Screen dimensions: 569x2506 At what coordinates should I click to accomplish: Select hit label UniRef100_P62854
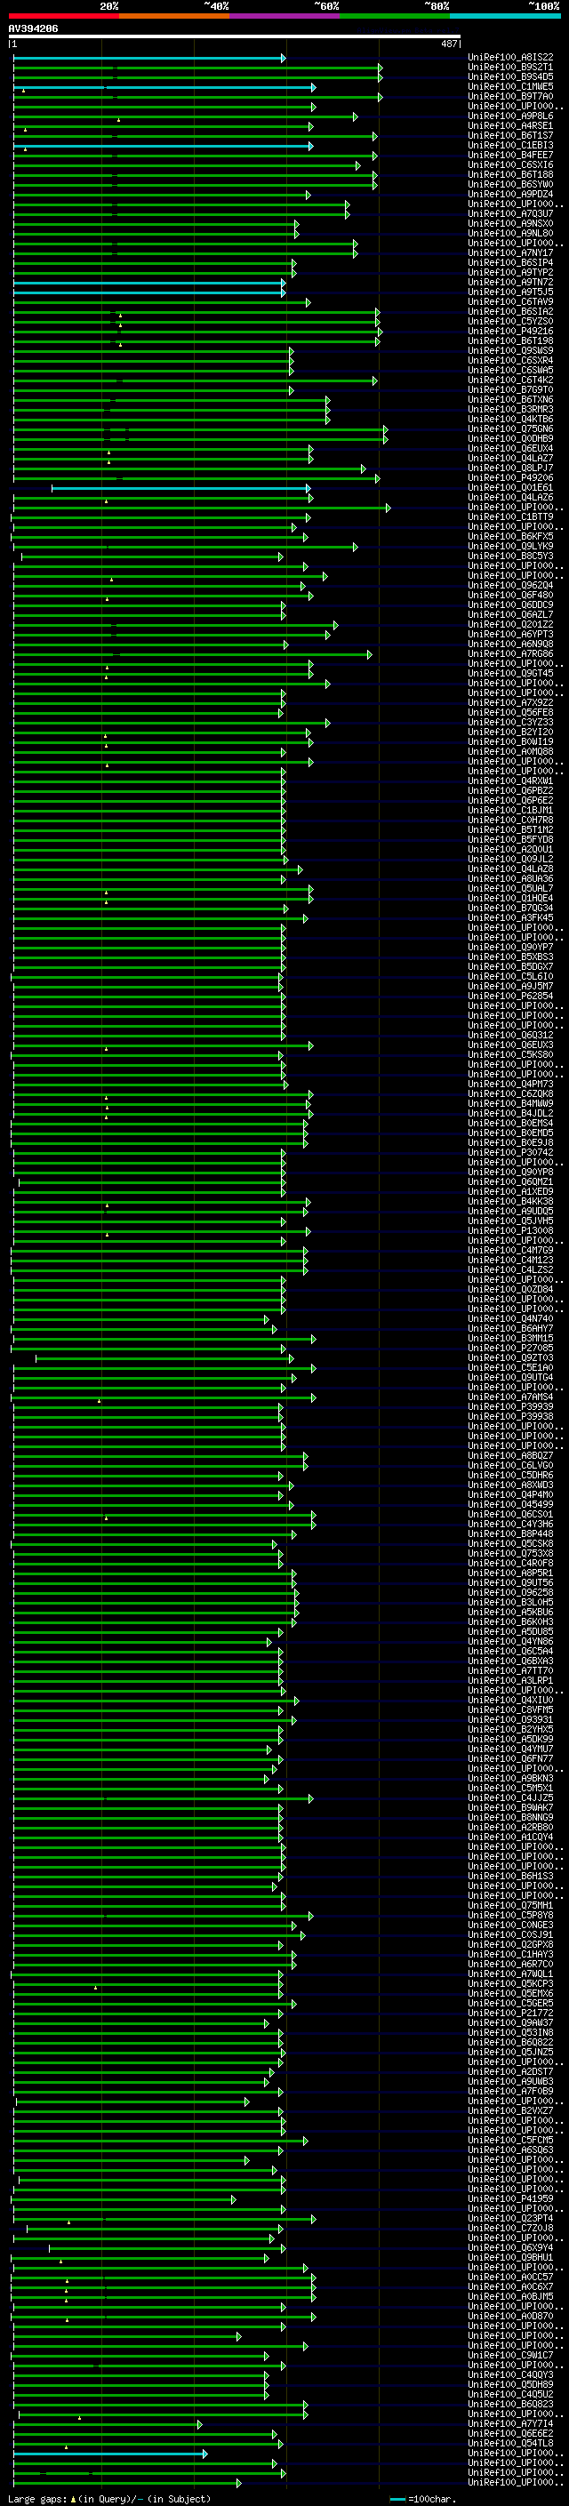tap(510, 997)
